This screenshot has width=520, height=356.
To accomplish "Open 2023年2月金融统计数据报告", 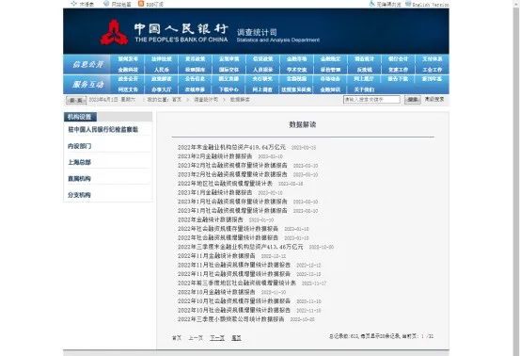I will coord(215,156).
